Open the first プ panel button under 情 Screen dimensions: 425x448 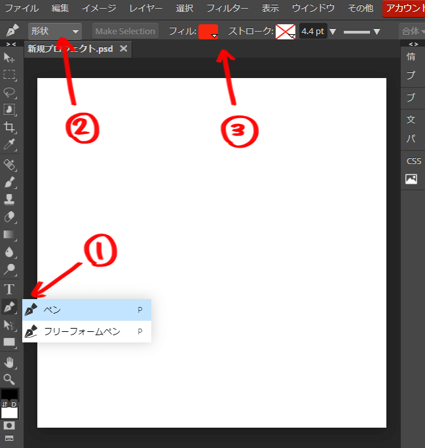pyautogui.click(x=411, y=75)
